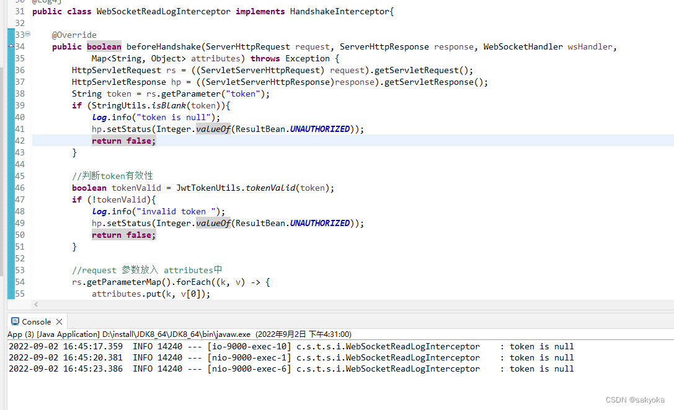
Task: Click the Console view icon beside the tab label
Action: tap(14, 321)
